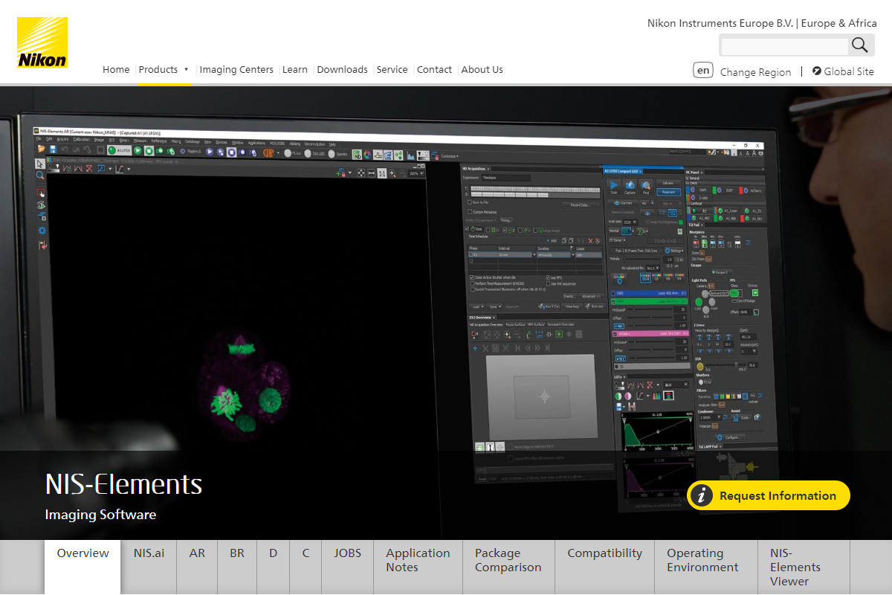The image size is (892, 595).
Task: Open the NIS-Elements Viewer tab
Action: [804, 567]
